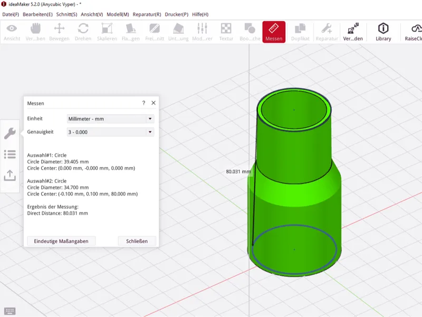
Task: Open the Bearbeiten menu
Action: pos(37,14)
